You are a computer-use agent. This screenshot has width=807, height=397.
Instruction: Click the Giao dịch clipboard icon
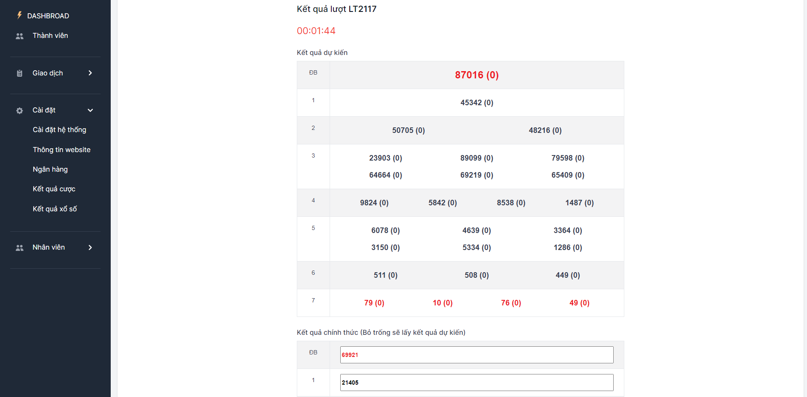pyautogui.click(x=20, y=73)
